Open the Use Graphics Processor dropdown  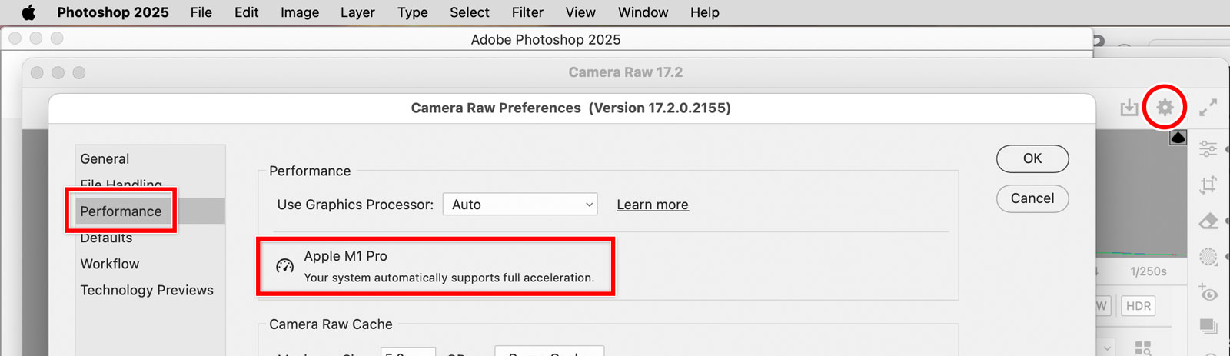520,205
